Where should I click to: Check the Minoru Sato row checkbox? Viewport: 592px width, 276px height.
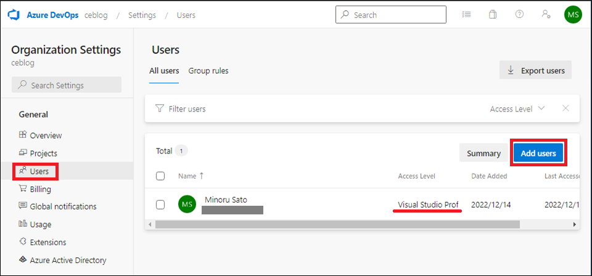(160, 205)
